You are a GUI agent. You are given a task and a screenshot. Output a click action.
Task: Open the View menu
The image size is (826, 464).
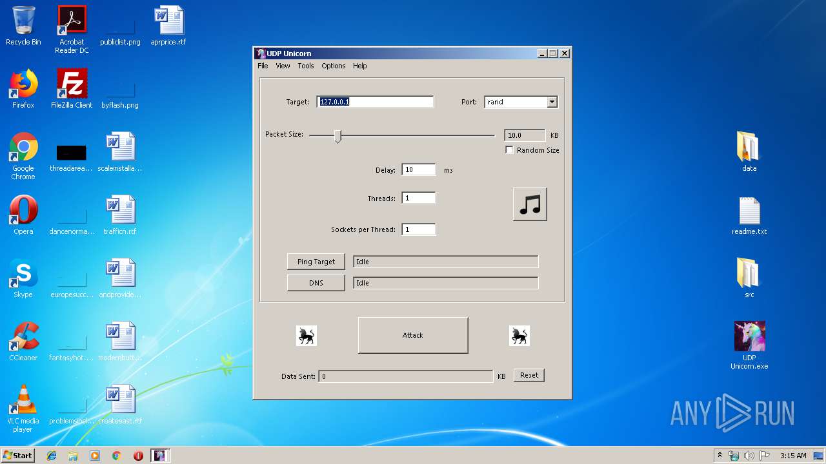pyautogui.click(x=283, y=66)
